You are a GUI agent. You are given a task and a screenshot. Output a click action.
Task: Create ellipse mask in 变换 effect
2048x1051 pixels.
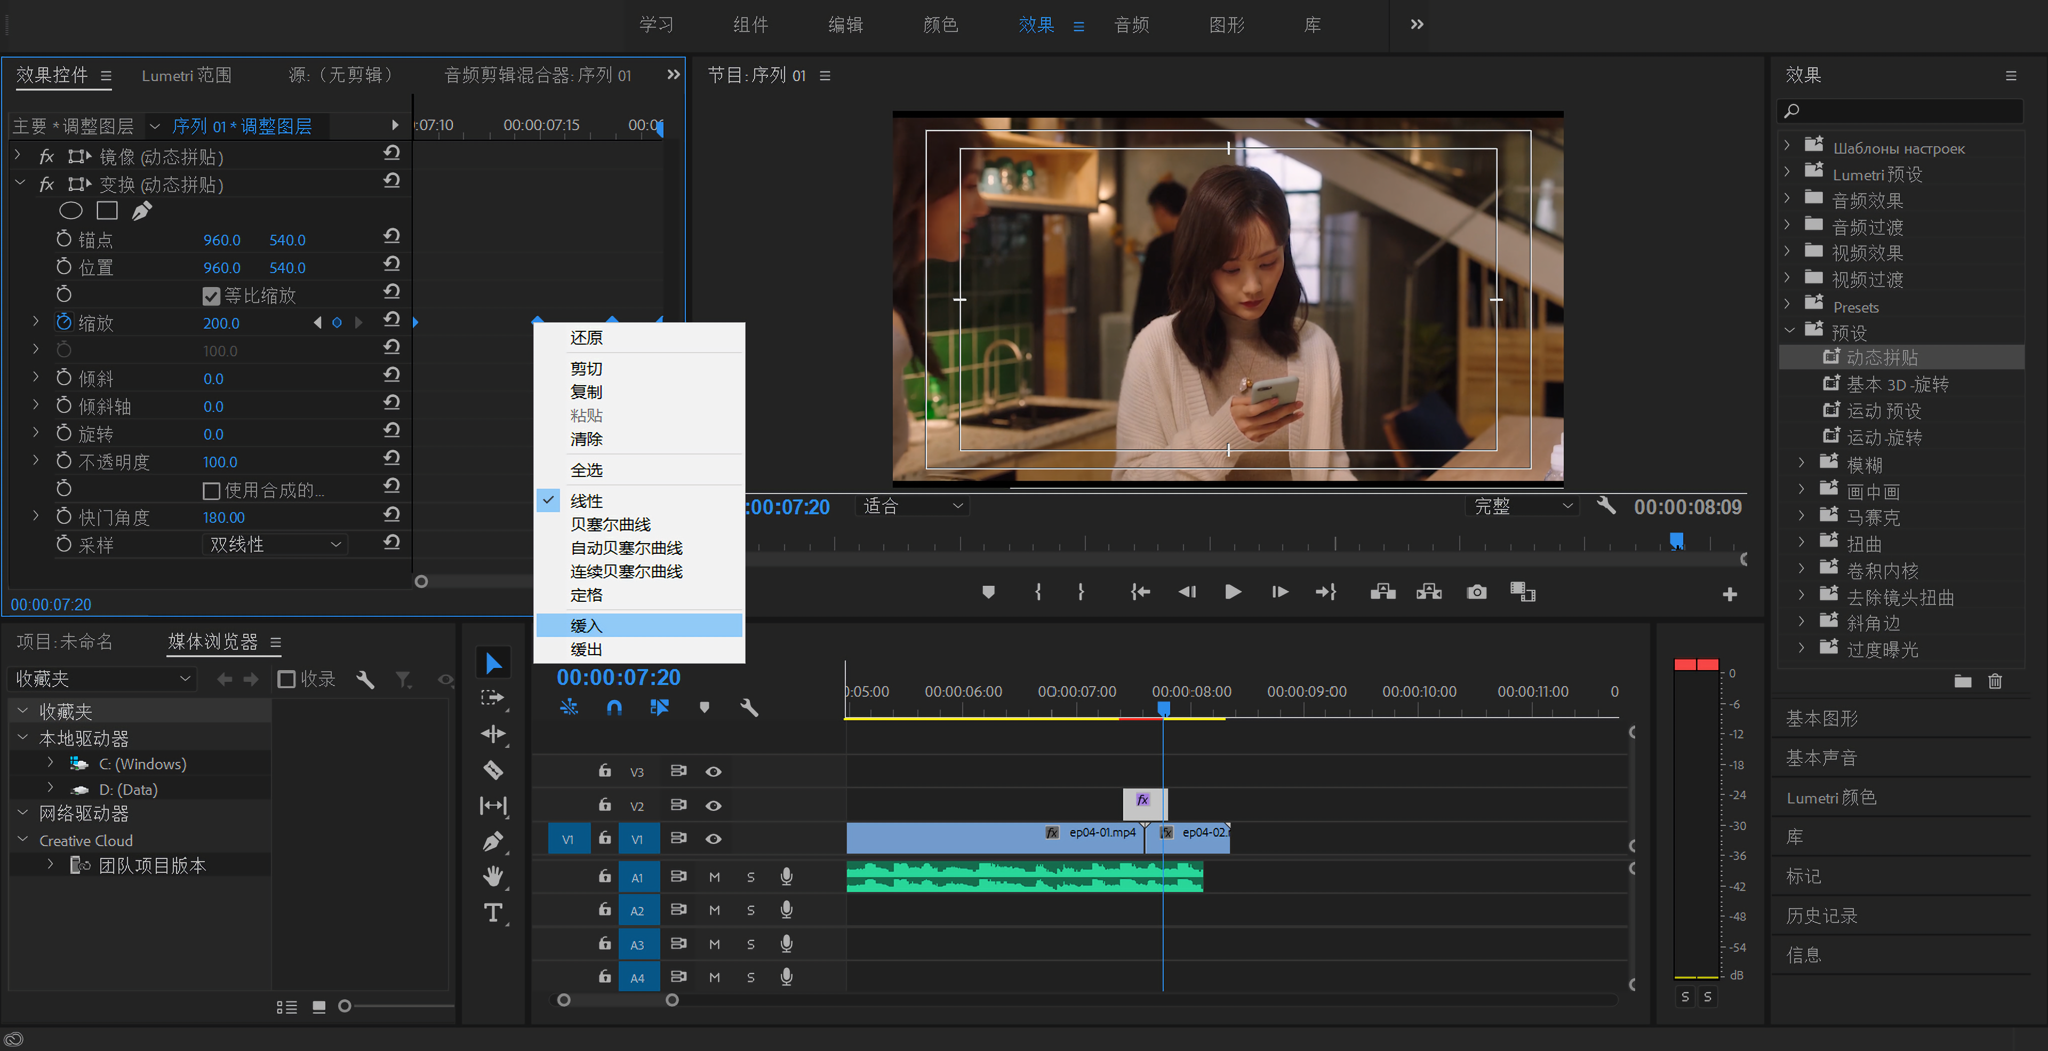tap(71, 211)
